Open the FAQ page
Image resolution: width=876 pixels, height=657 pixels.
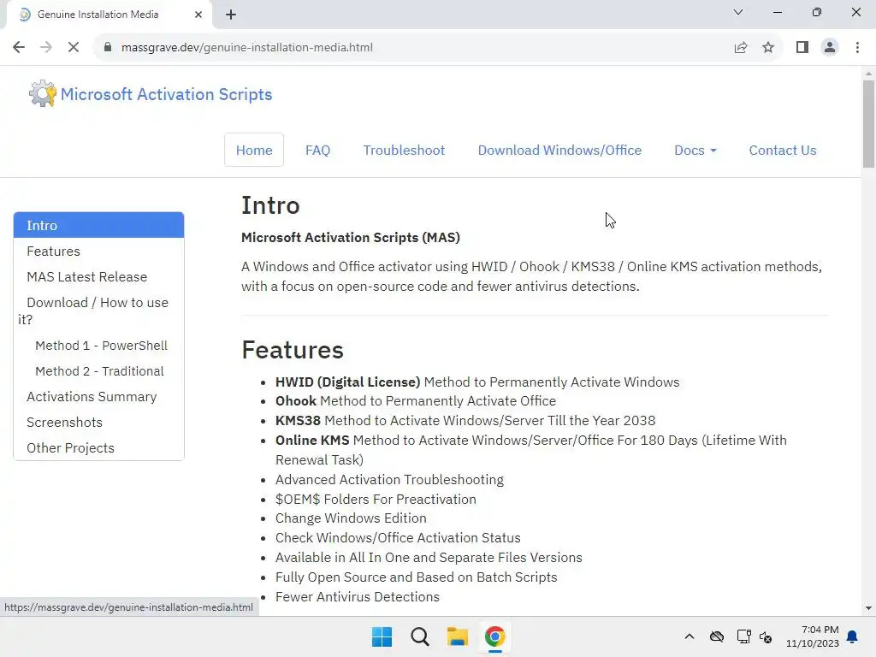pyautogui.click(x=318, y=150)
